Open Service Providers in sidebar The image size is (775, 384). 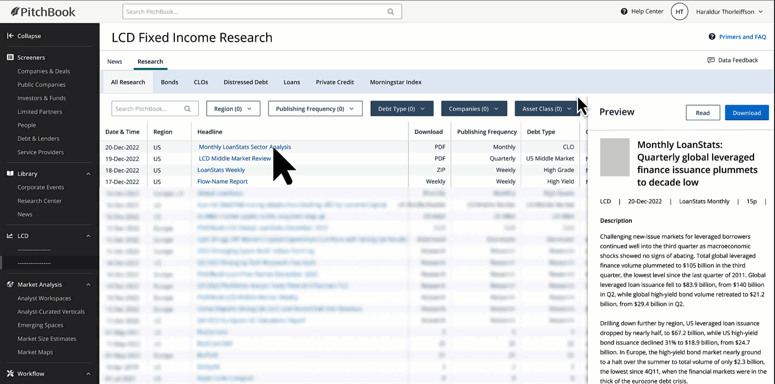click(x=40, y=152)
